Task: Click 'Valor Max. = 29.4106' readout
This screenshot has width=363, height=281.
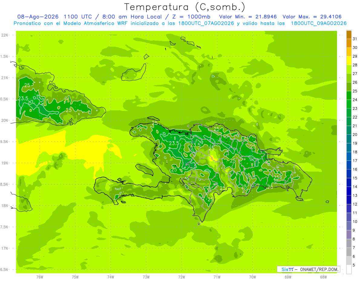Action: point(312,16)
